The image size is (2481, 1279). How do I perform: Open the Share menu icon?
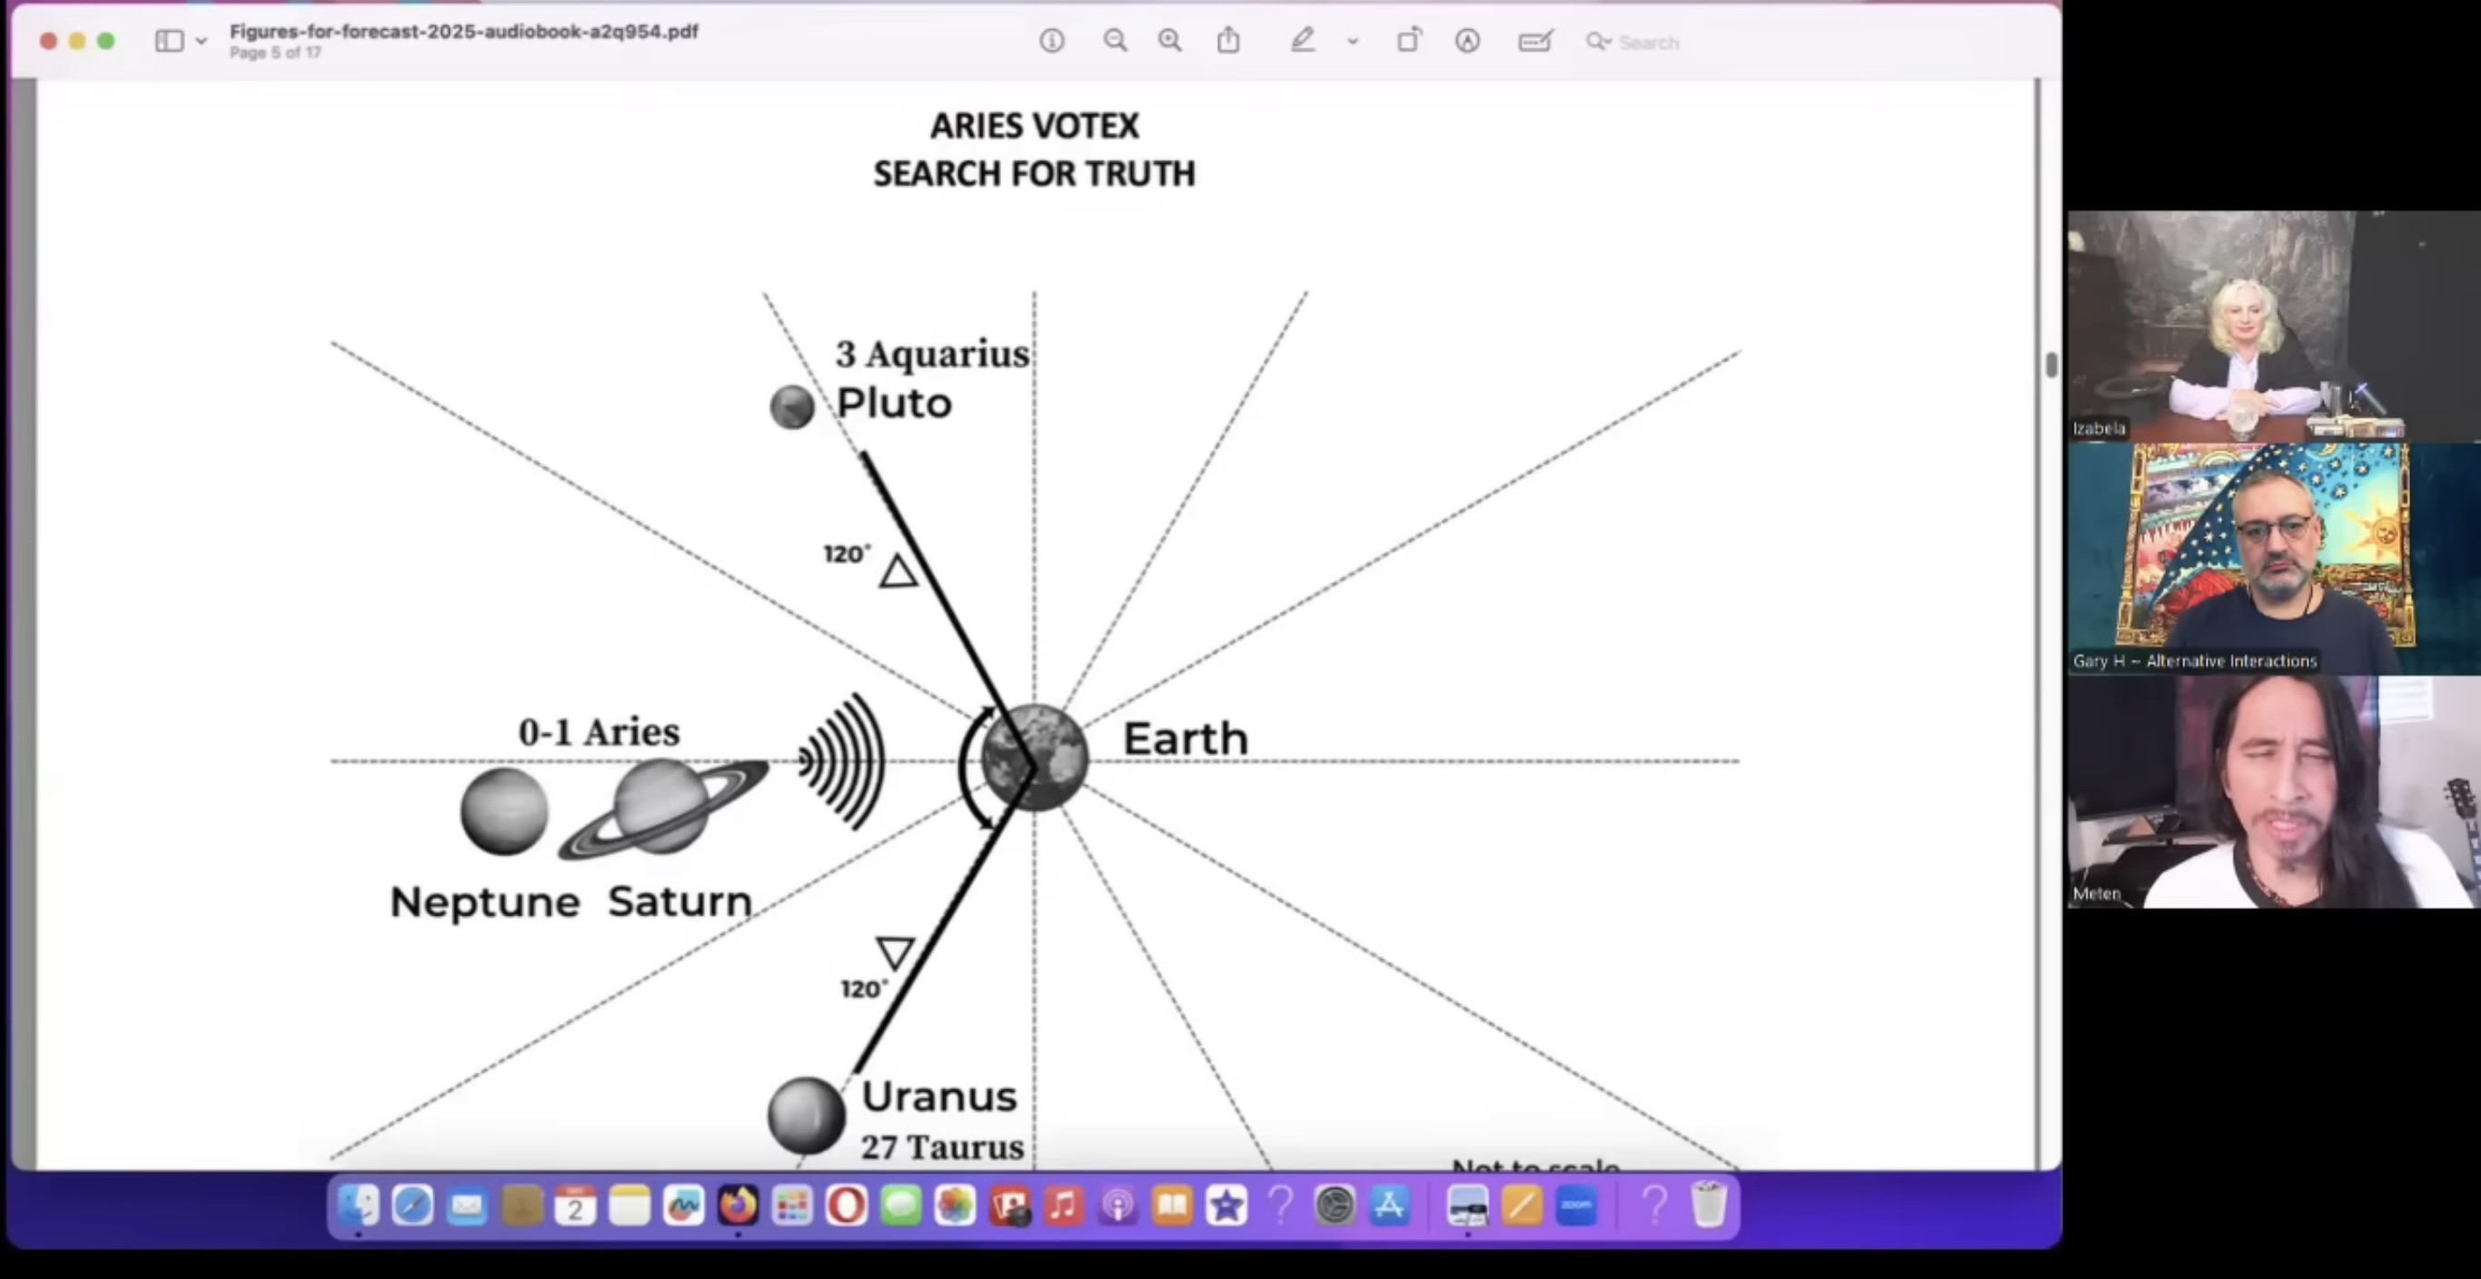point(1228,41)
